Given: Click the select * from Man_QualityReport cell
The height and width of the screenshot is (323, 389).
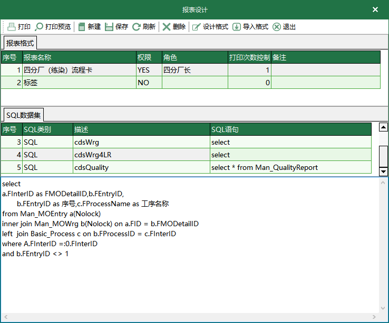Looking at the screenshot, I should [x=290, y=167].
